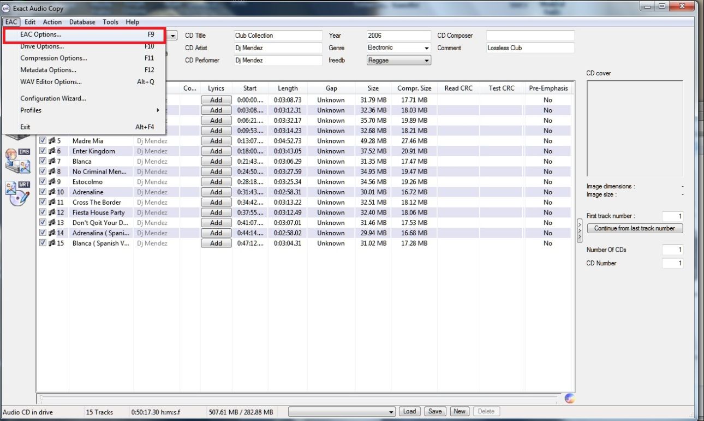Open the Tools menu
This screenshot has width=704, height=421.
pyautogui.click(x=111, y=22)
